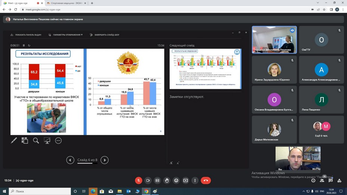The width and height of the screenshot is (347, 195).
Task: Click the zoom into slide magnifier
Action: pyautogui.click(x=36, y=140)
